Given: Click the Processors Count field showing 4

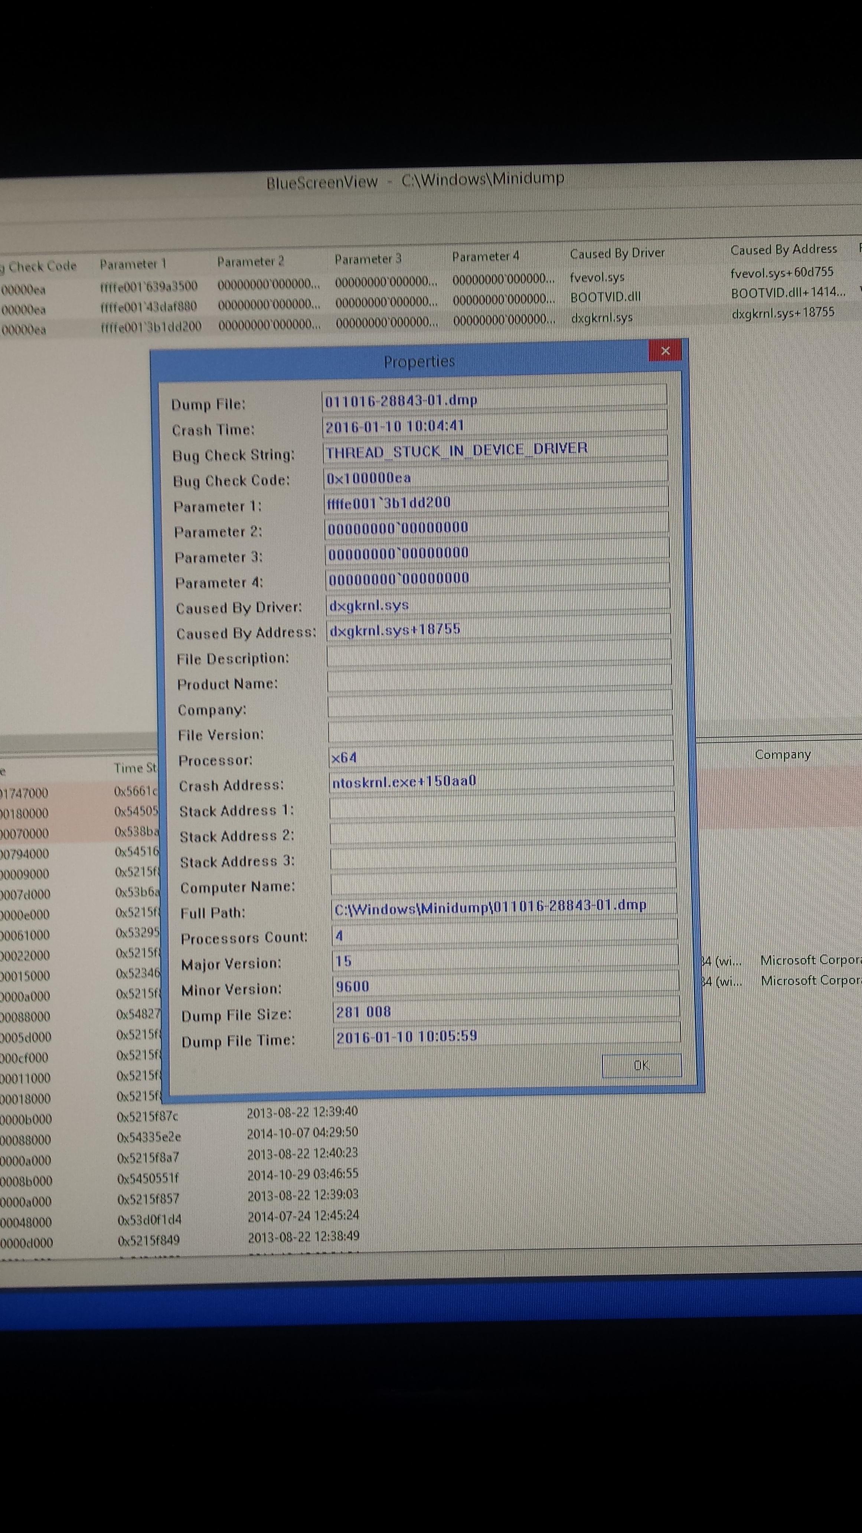Looking at the screenshot, I should (505, 934).
